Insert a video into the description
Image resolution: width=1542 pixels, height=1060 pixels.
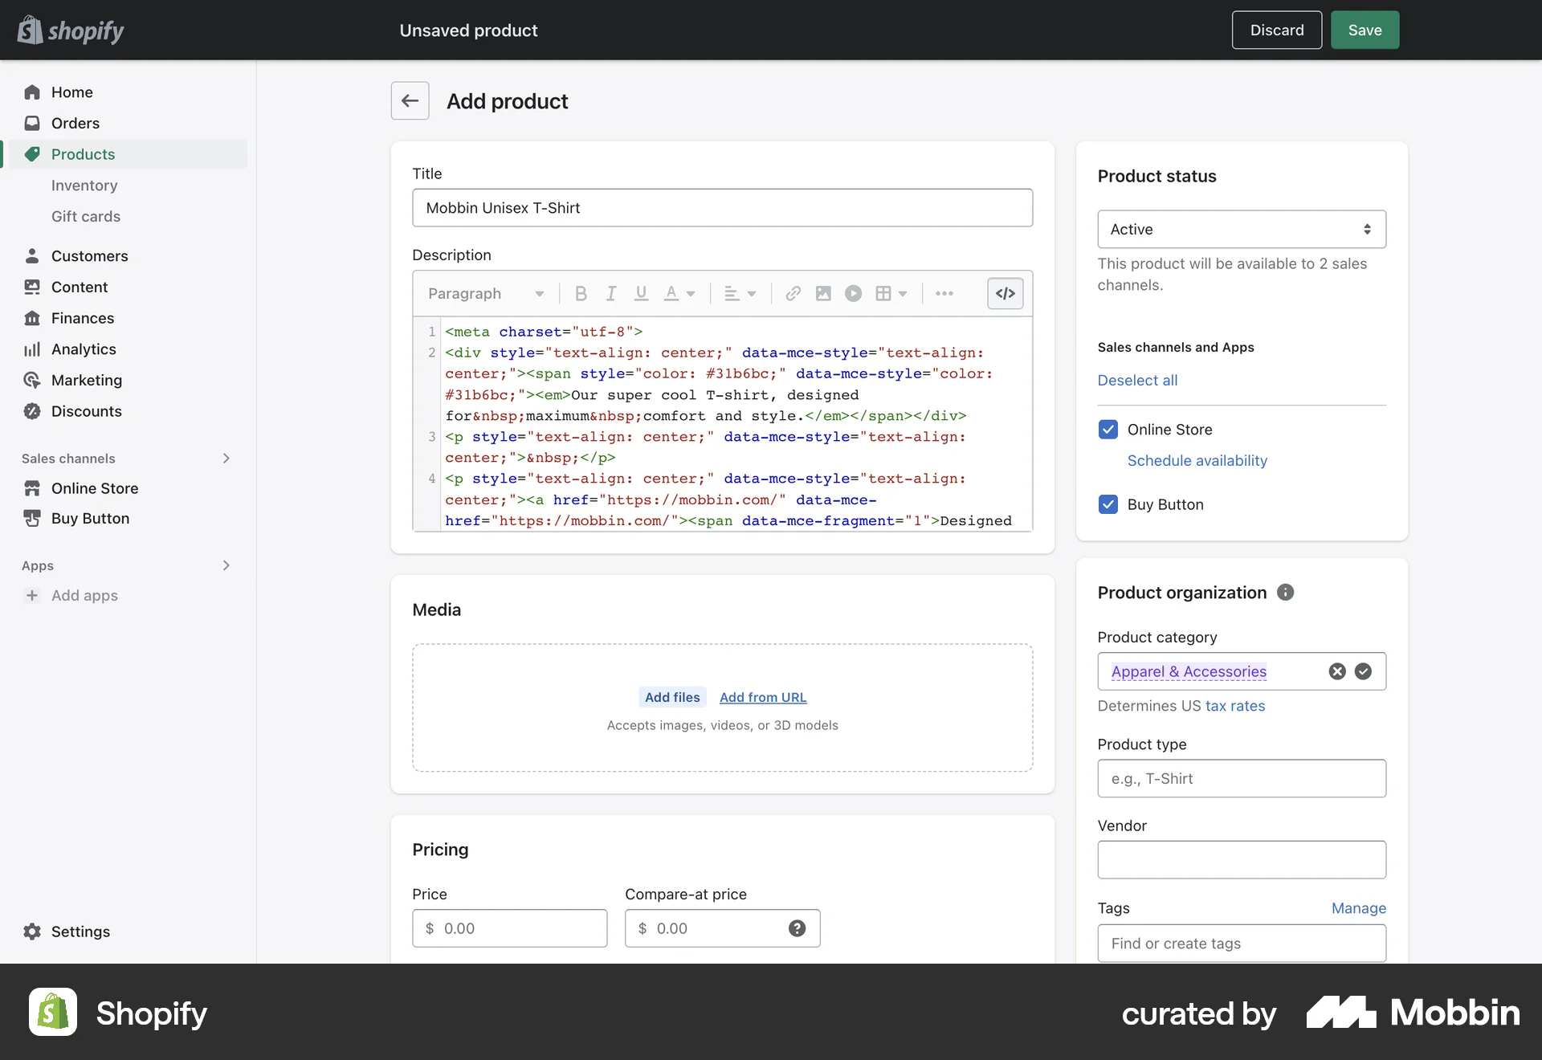tap(853, 293)
